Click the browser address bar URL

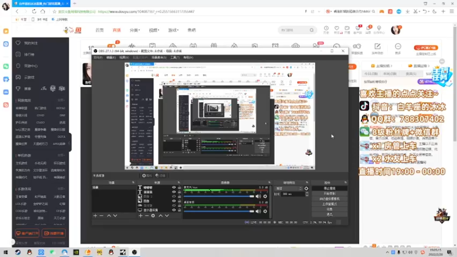[146, 11]
